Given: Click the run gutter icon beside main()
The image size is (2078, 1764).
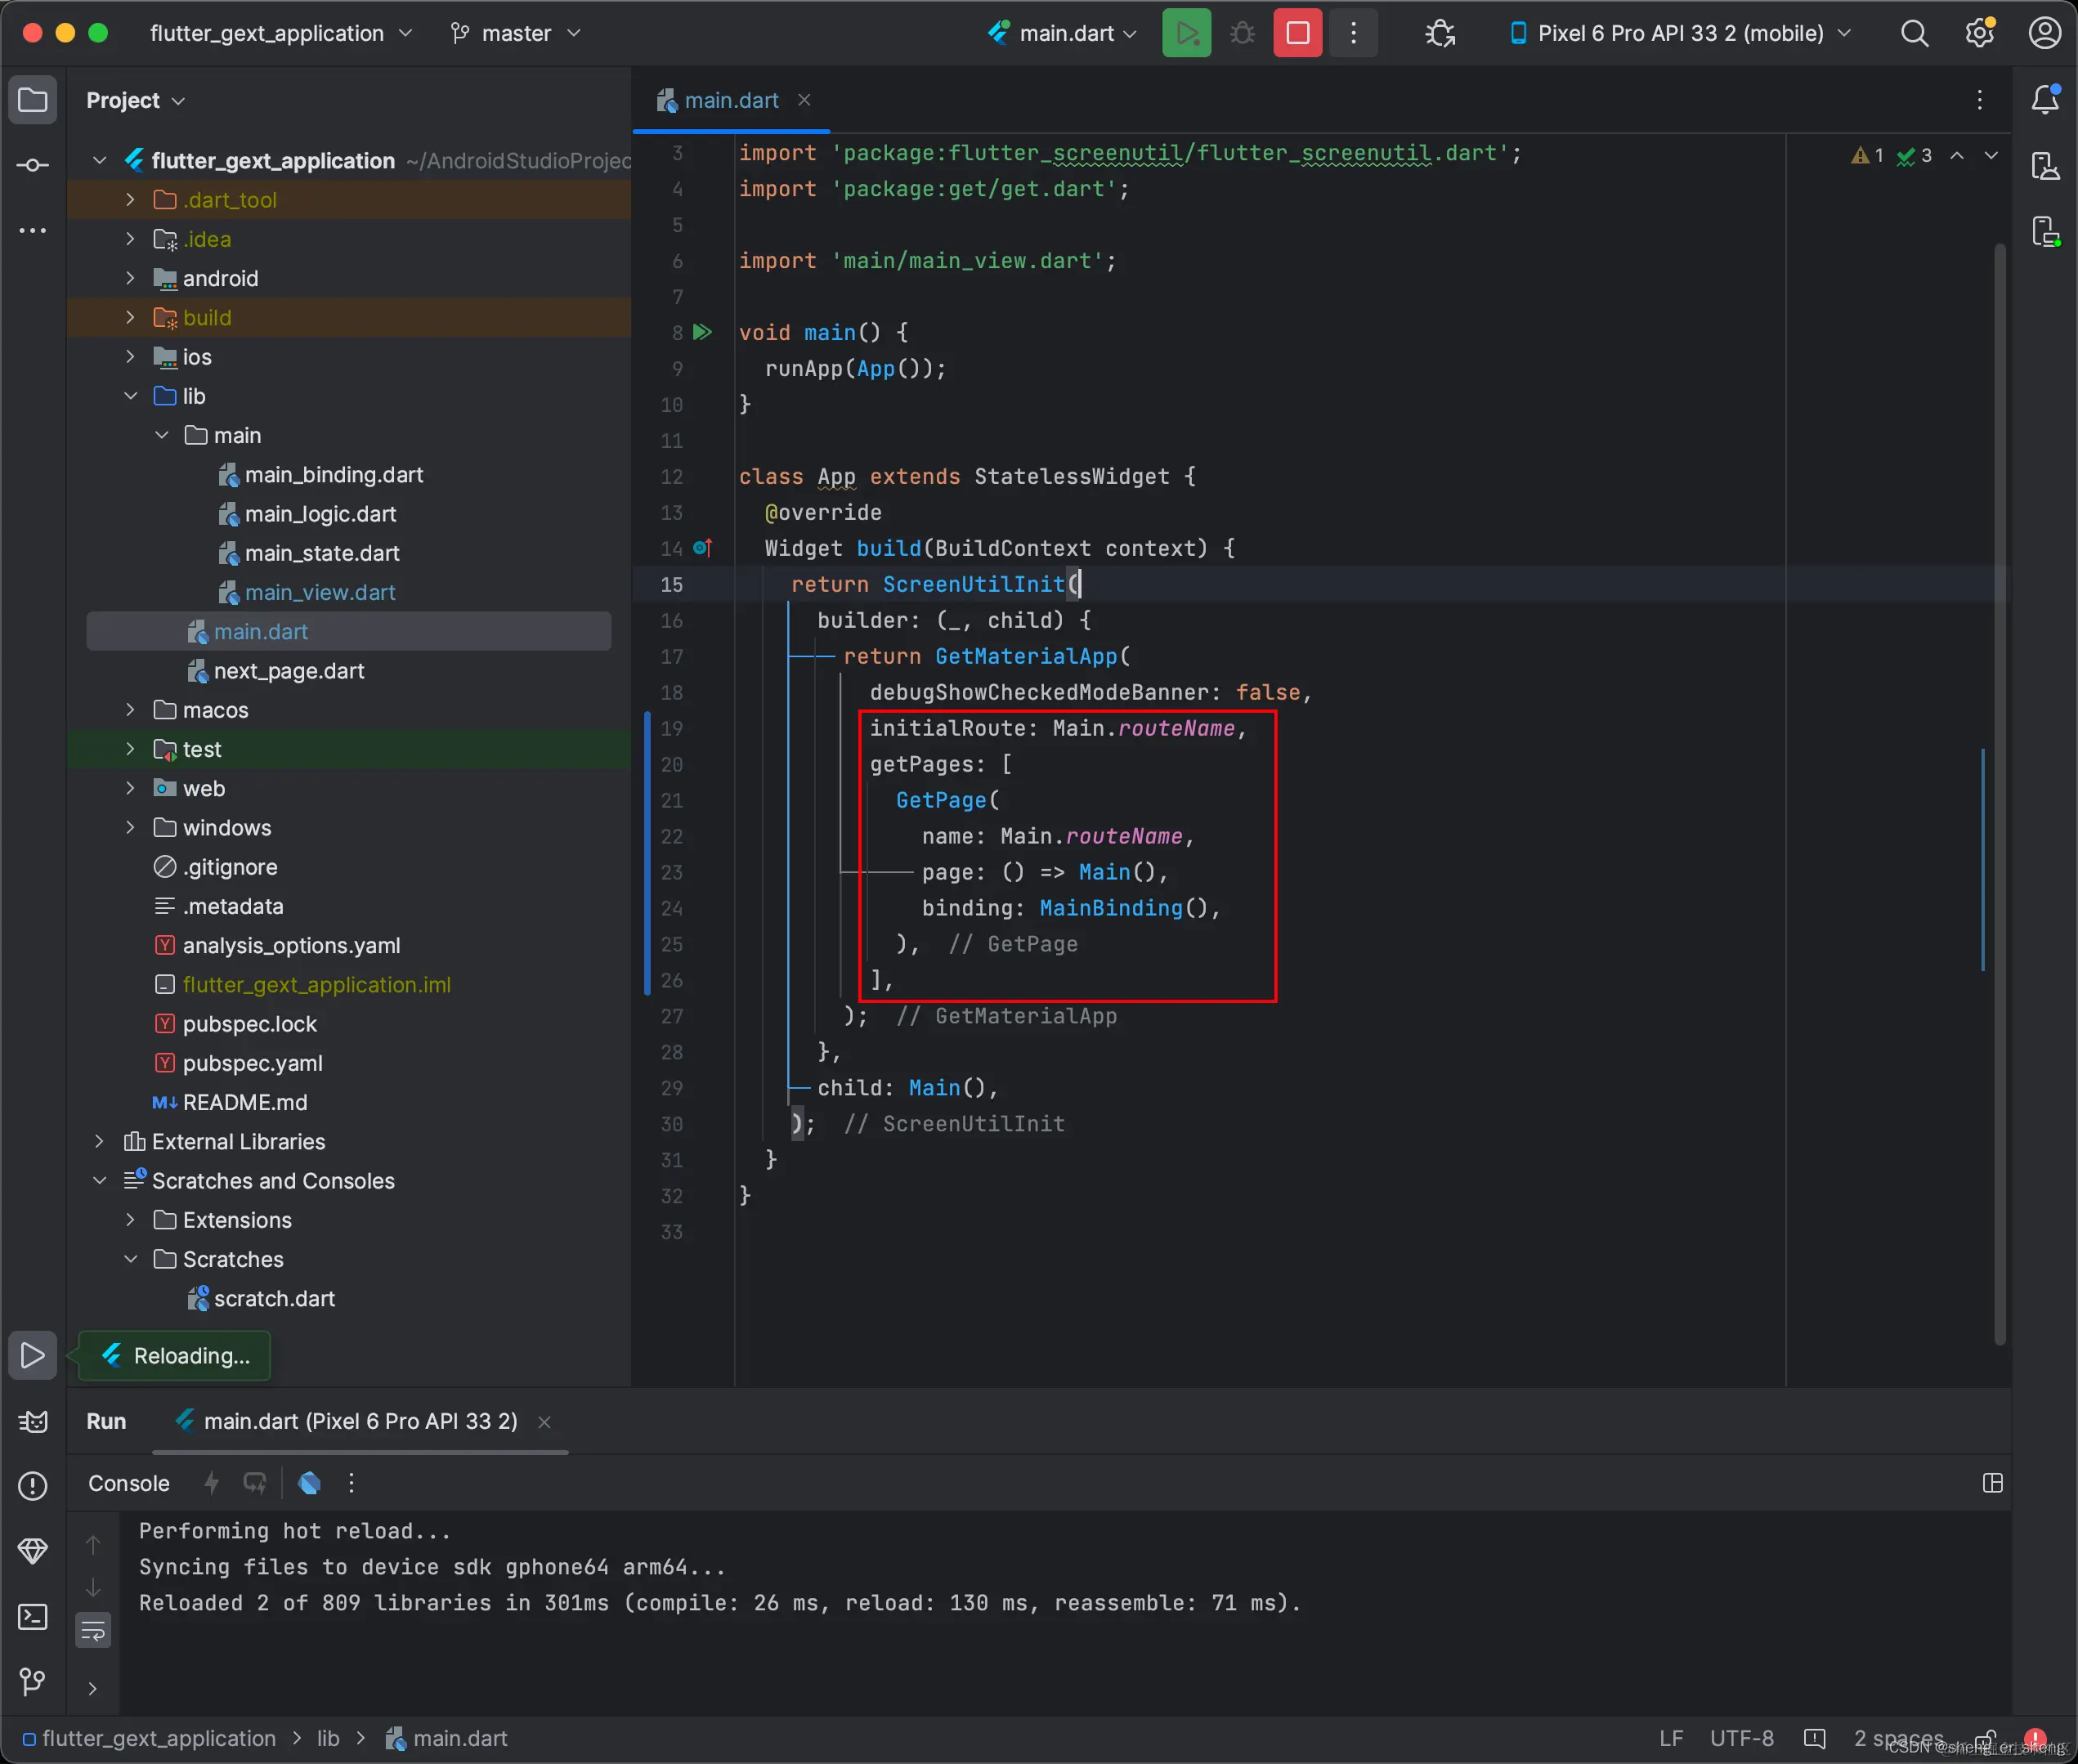Looking at the screenshot, I should [x=703, y=332].
